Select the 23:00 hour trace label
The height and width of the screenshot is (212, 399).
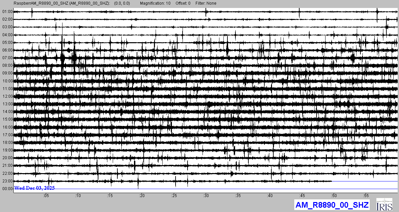tap(7, 181)
